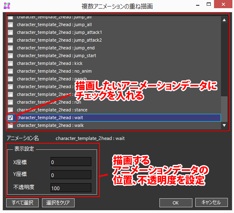Click the application logo icon in title bar
This screenshot has width=234, height=213.
point(7,6)
